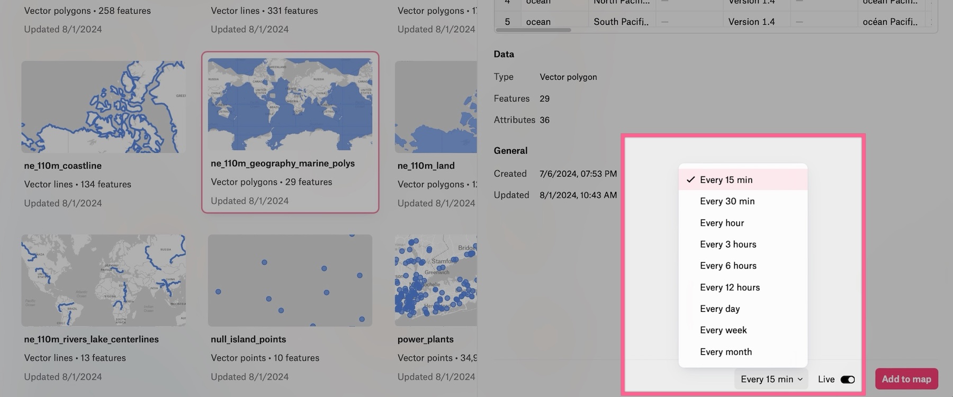Image resolution: width=953 pixels, height=397 pixels.
Task: Click Vector lines • 13 features text
Action: coord(75,358)
